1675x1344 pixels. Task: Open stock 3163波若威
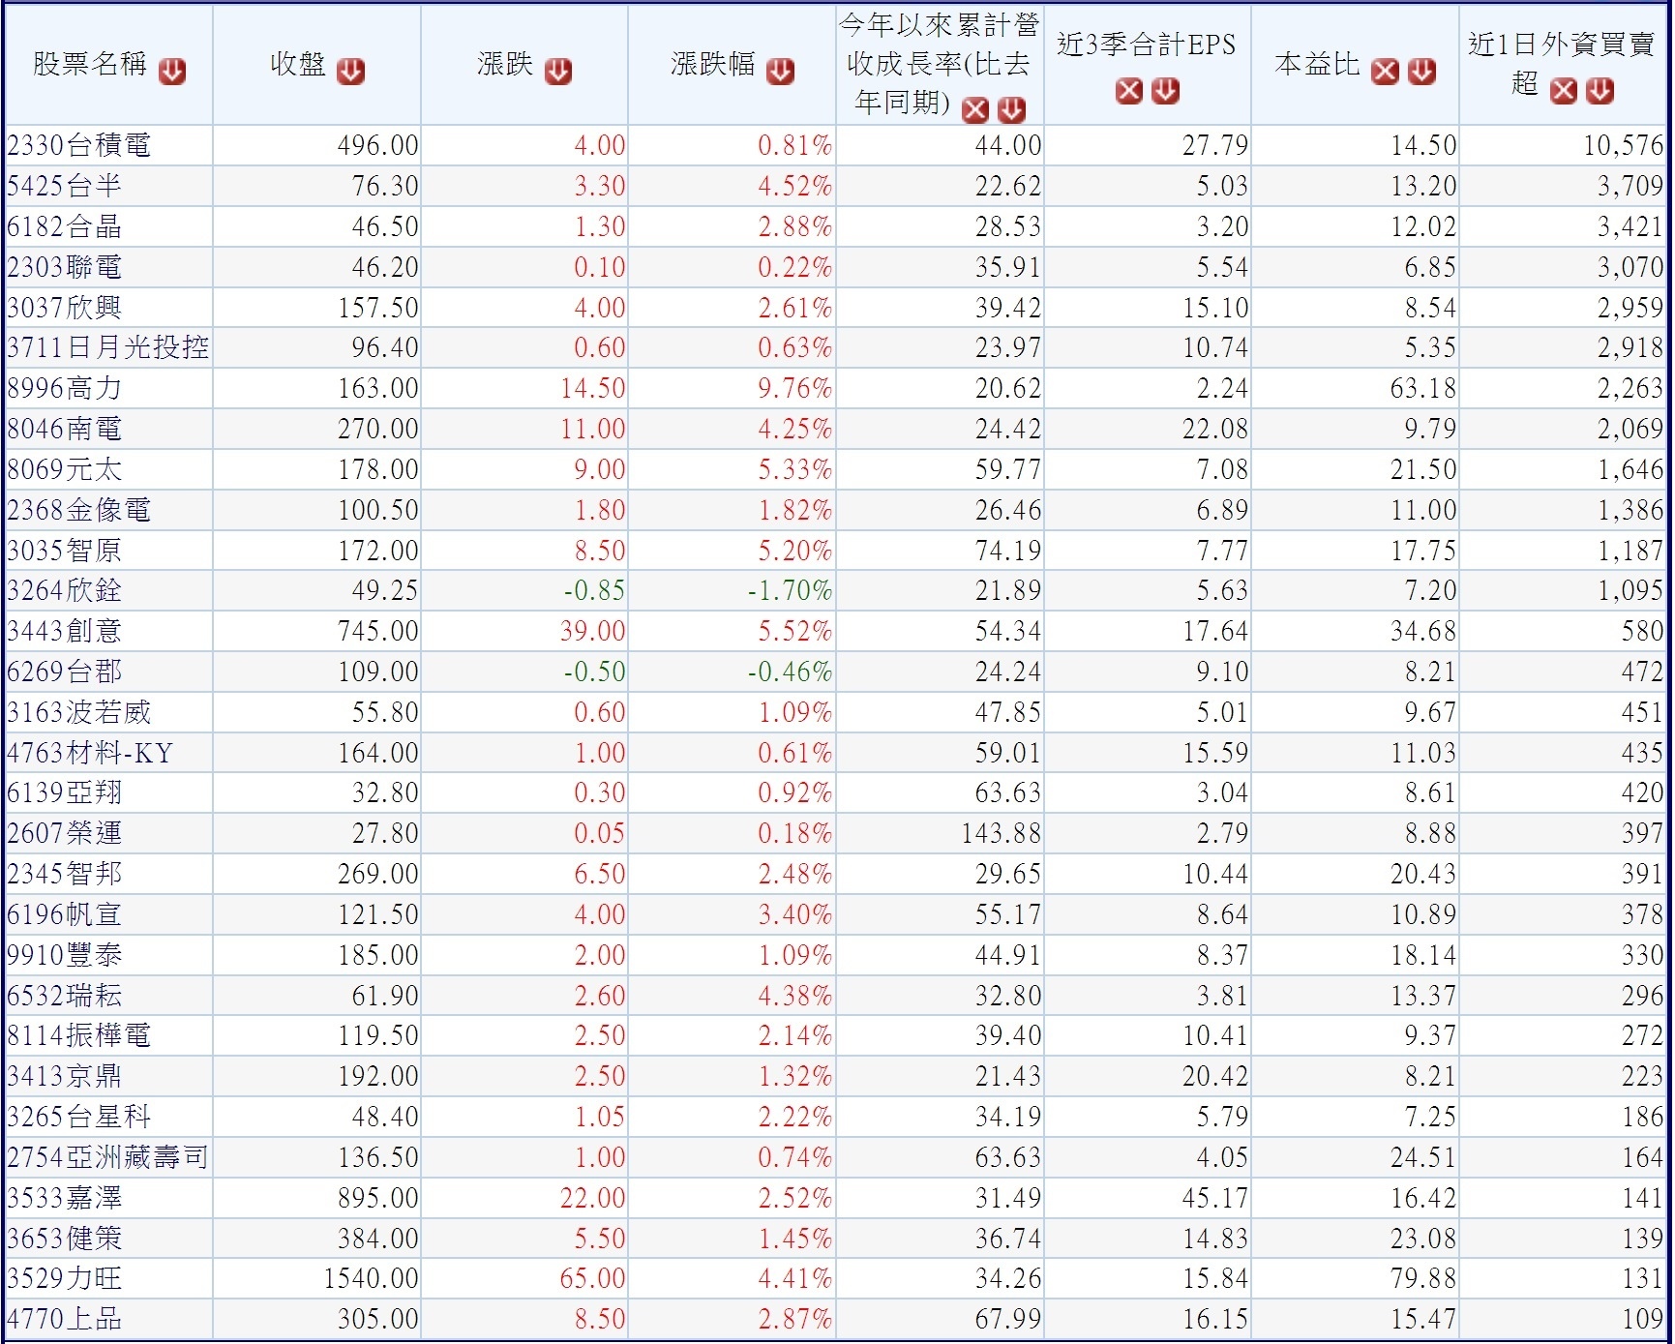79,712
